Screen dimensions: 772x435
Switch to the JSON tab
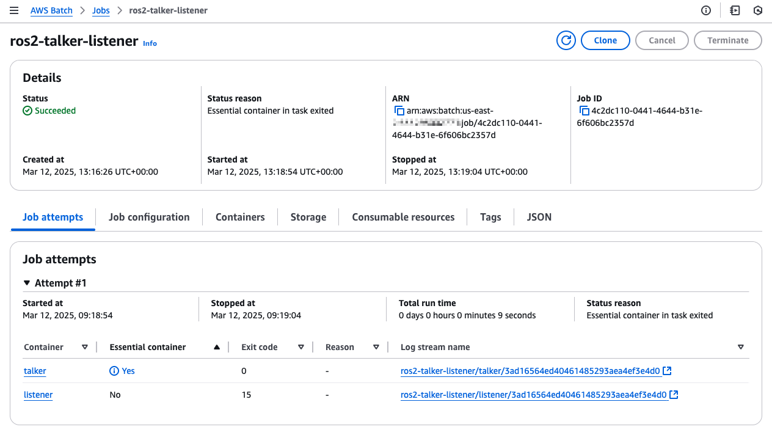539,217
